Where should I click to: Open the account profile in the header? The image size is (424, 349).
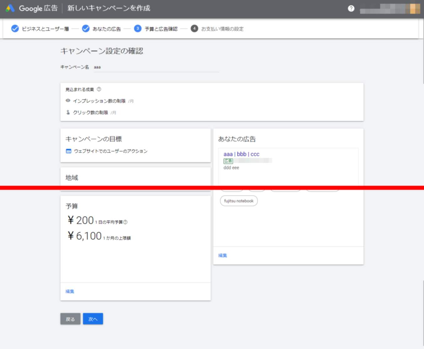(x=390, y=9)
